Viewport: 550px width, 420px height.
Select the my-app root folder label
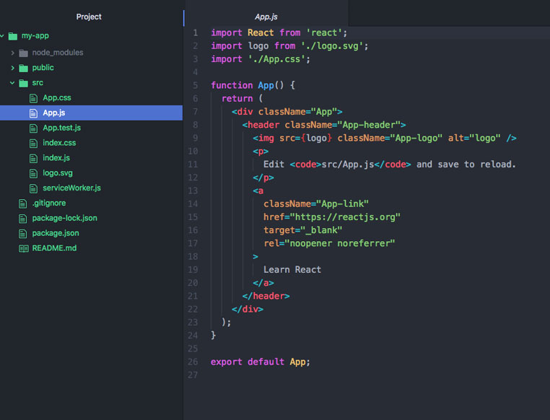(35, 36)
